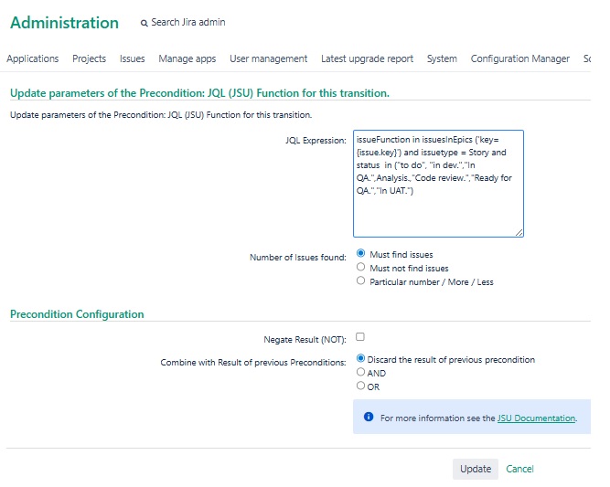Open the JSU Documentation link
This screenshot has height=487, width=610.
point(536,418)
